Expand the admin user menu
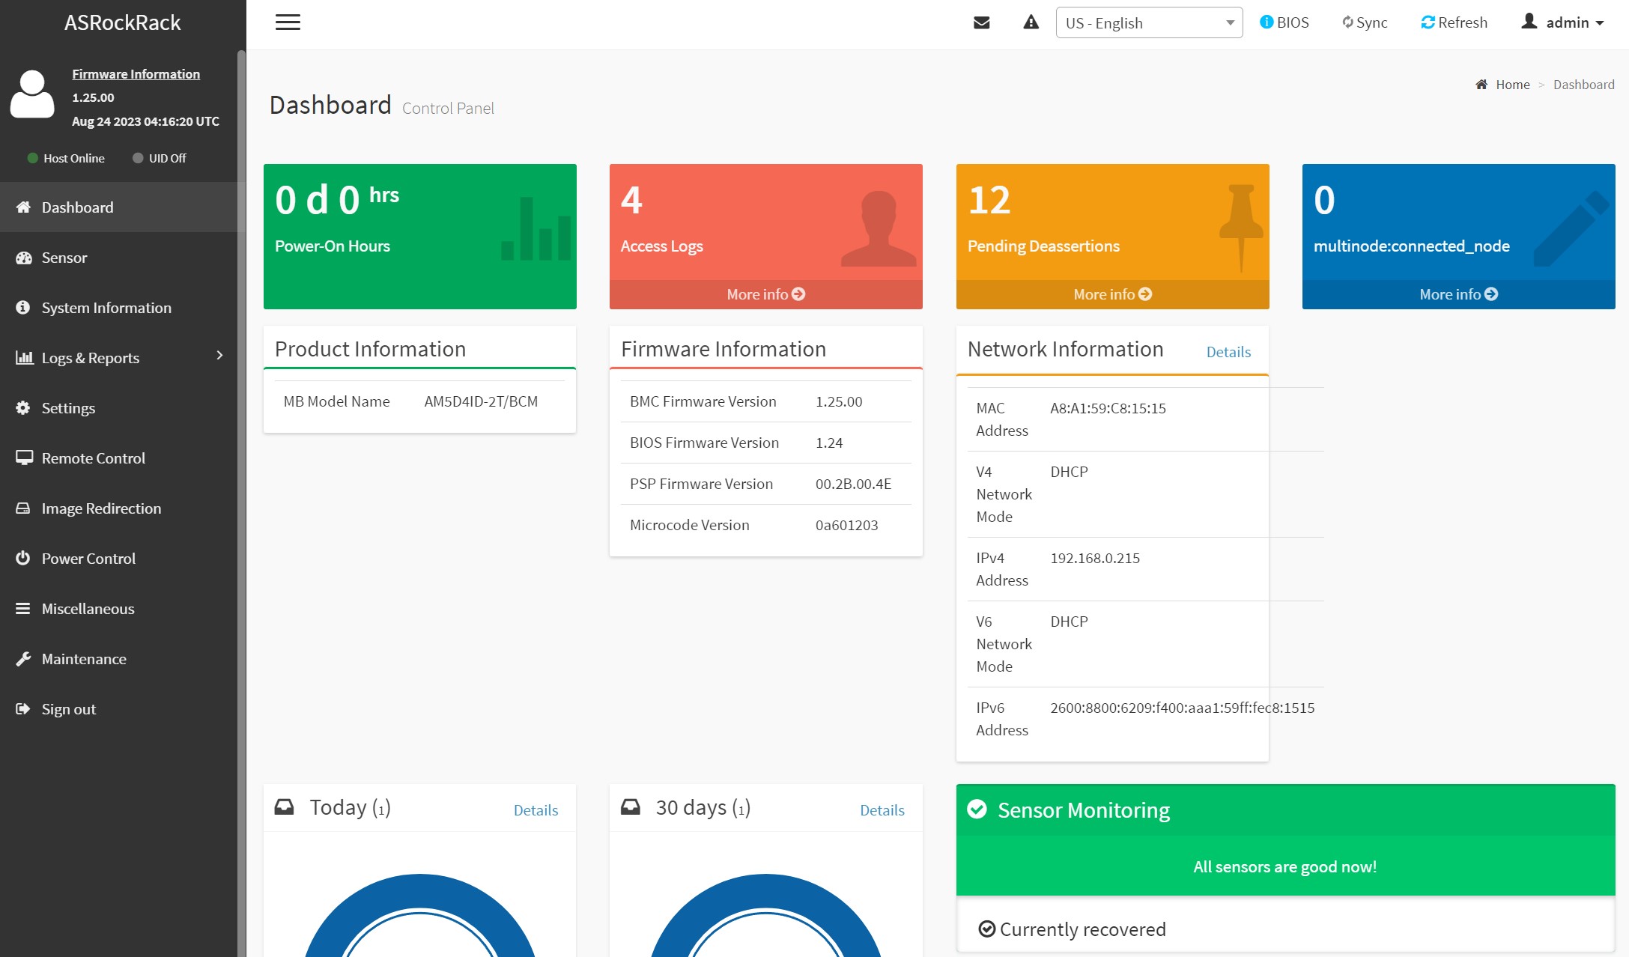This screenshot has height=957, width=1629. [1562, 22]
